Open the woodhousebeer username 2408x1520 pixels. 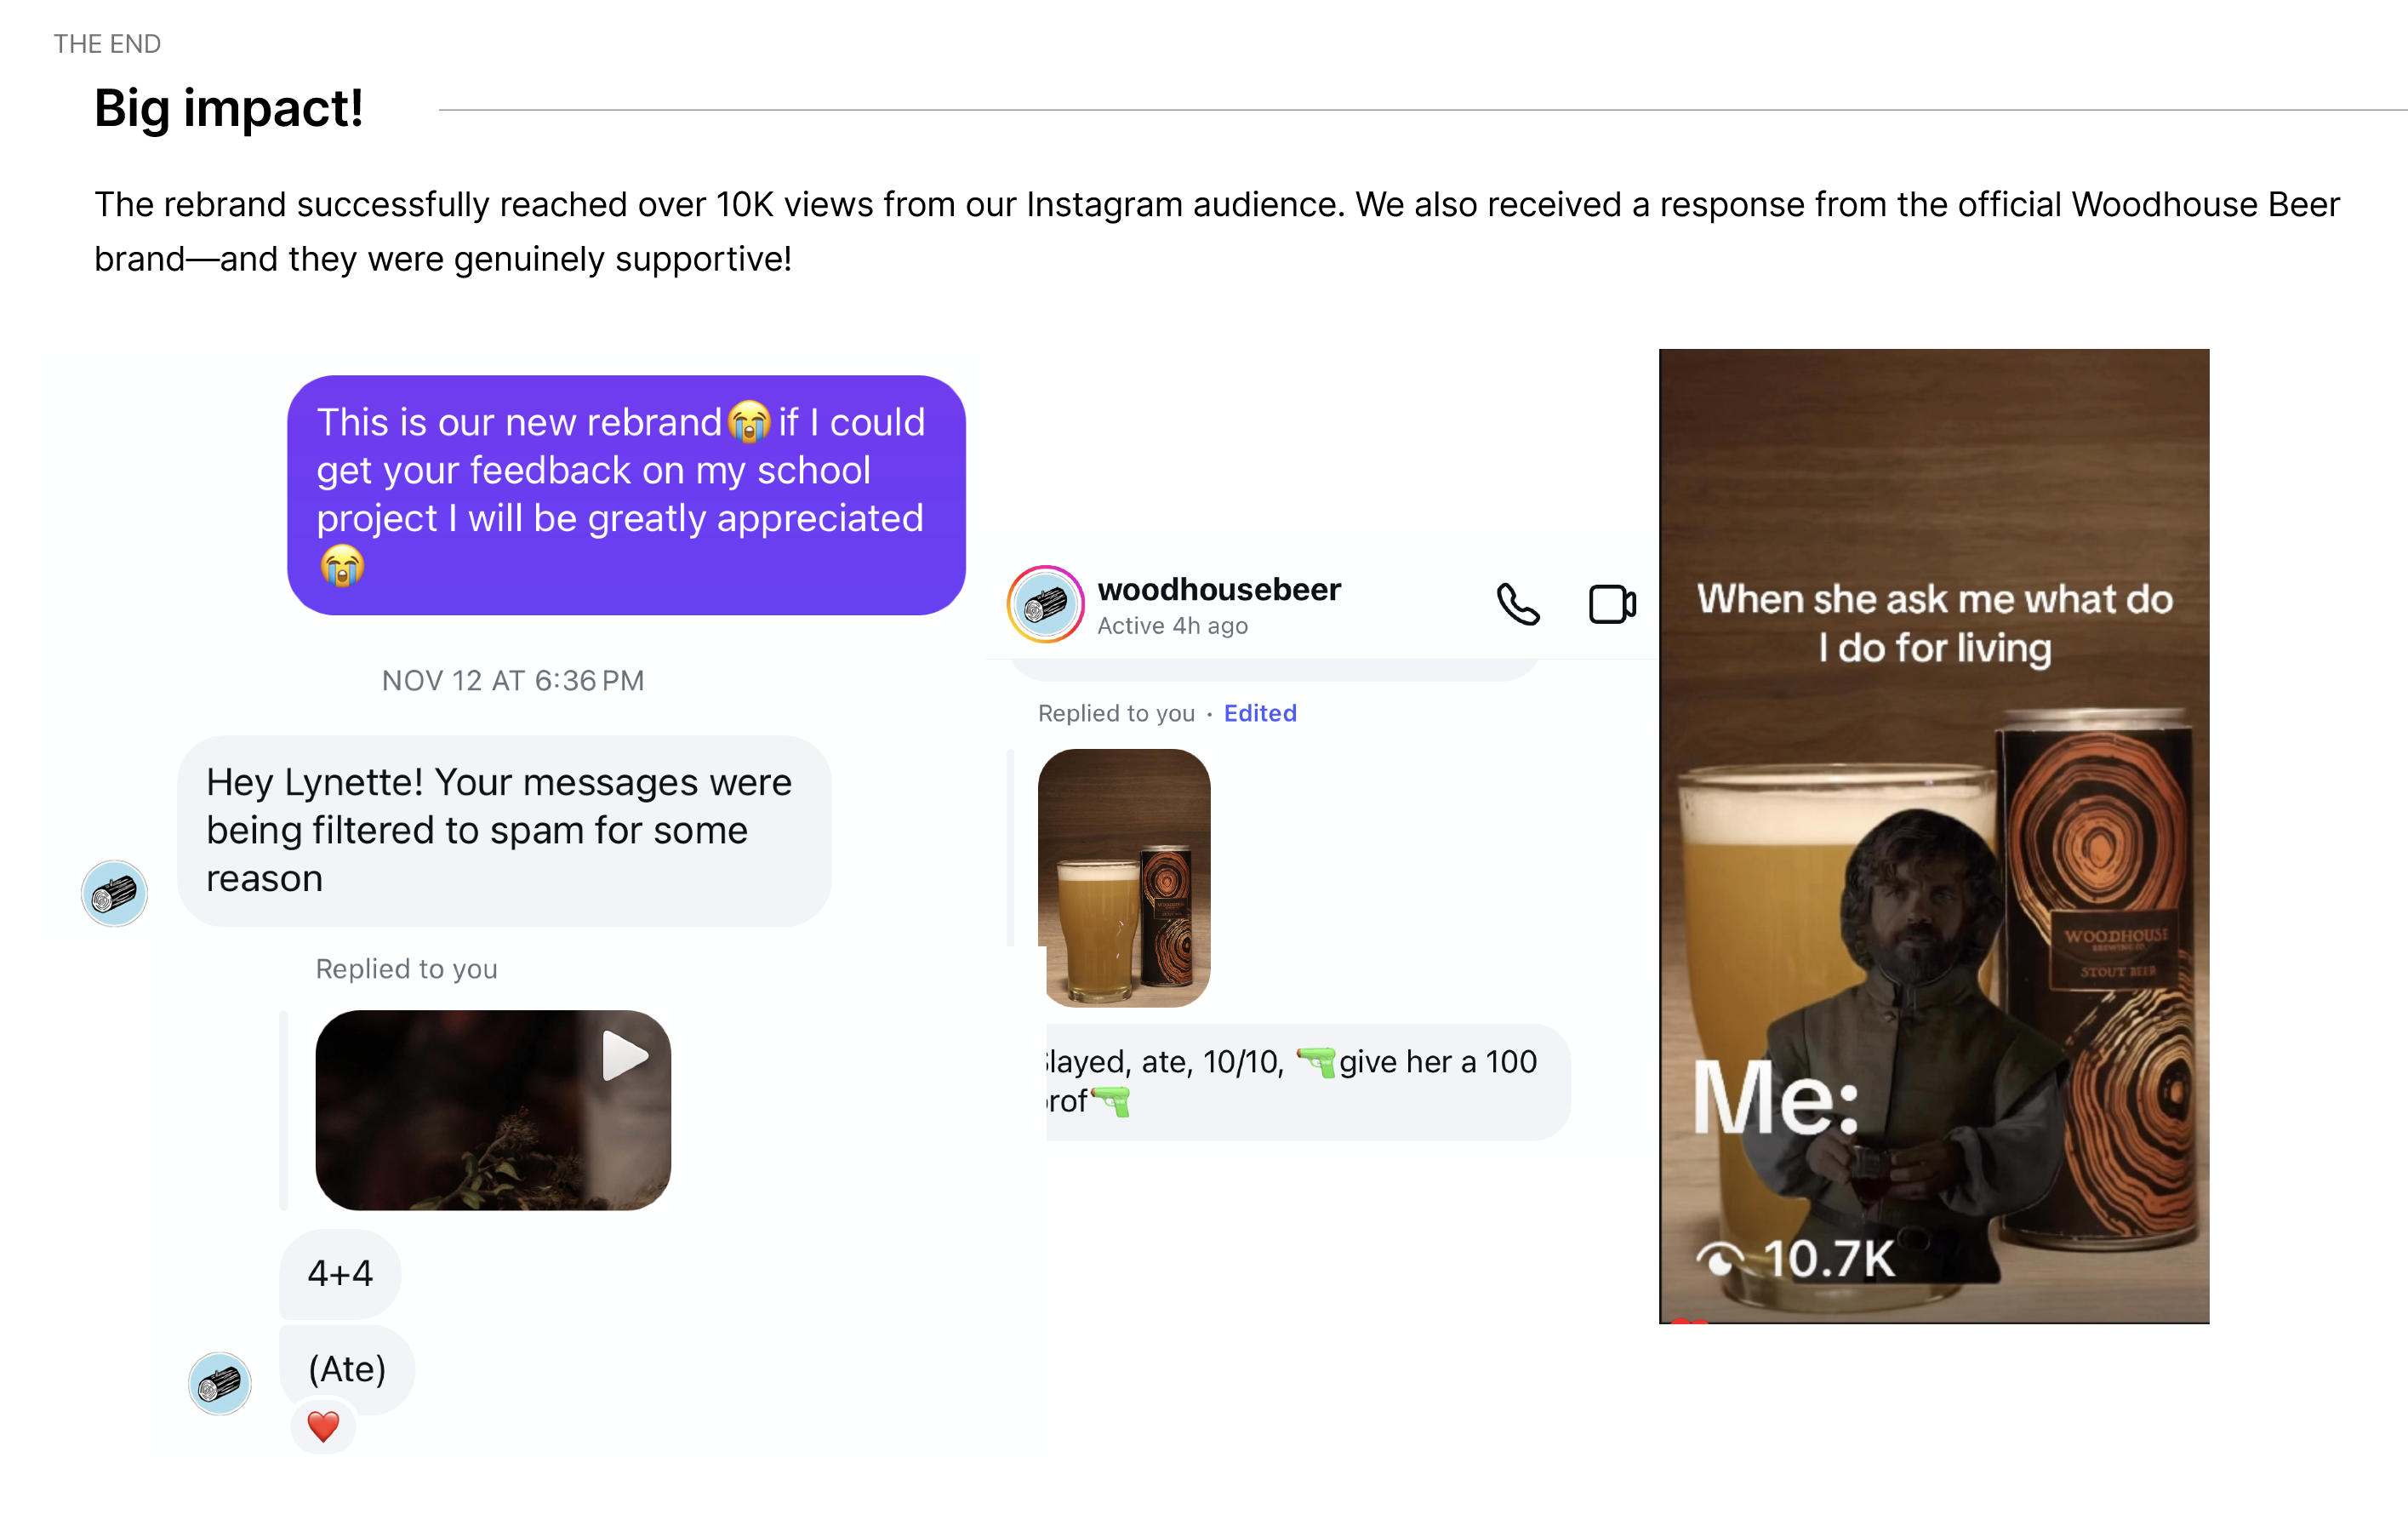[1219, 589]
